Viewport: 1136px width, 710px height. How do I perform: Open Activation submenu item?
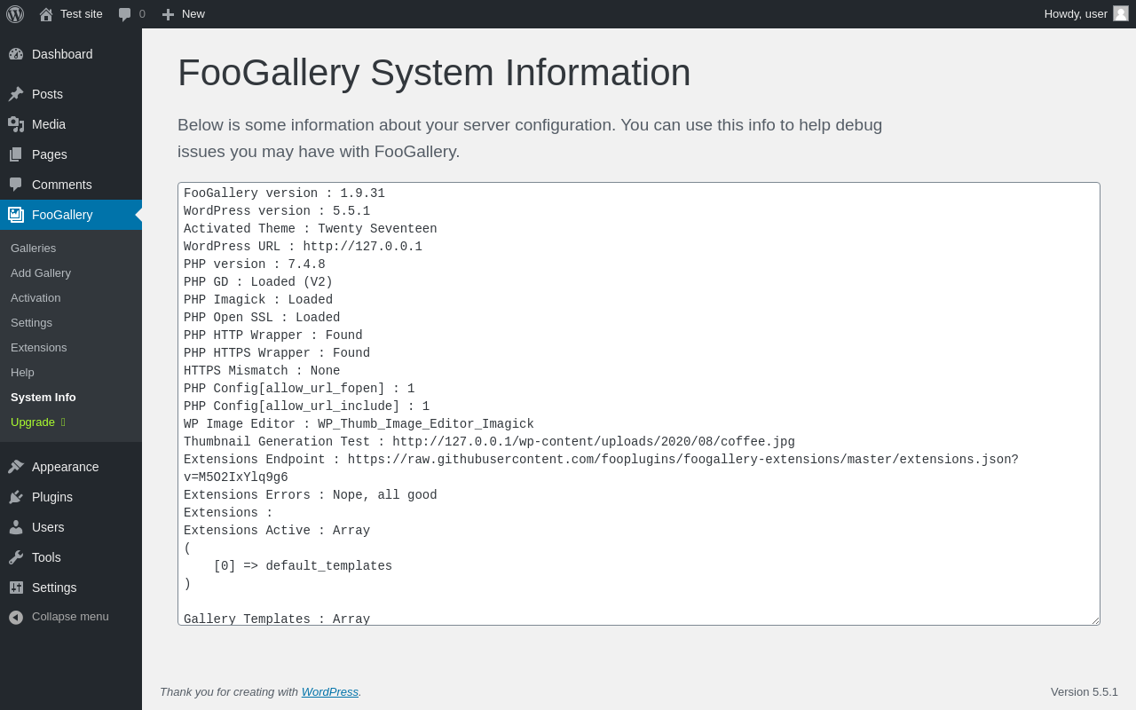tap(35, 298)
